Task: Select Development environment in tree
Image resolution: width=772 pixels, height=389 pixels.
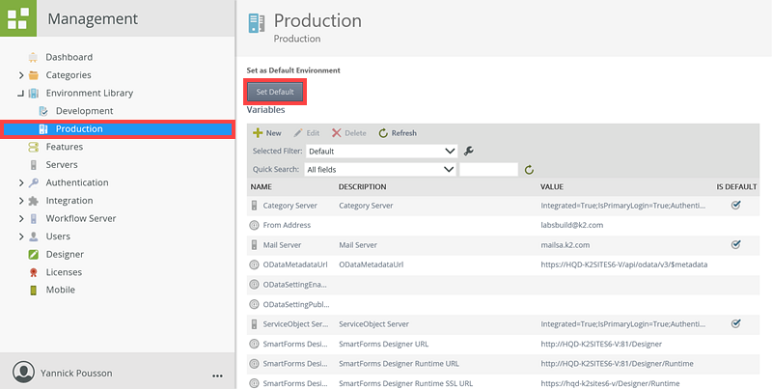Action: click(84, 111)
